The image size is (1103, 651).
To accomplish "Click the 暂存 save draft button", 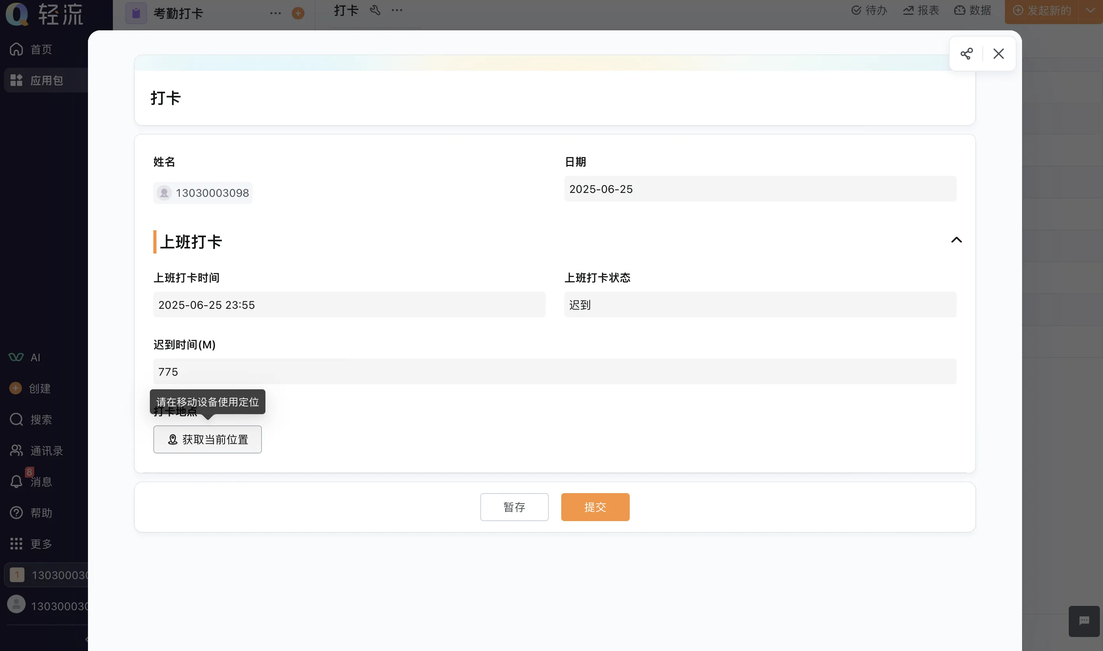I will point(514,507).
